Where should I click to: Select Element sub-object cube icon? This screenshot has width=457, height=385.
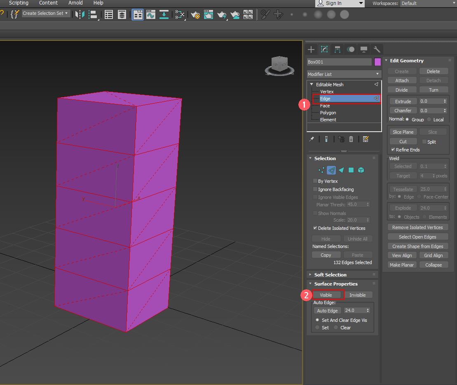click(361, 170)
